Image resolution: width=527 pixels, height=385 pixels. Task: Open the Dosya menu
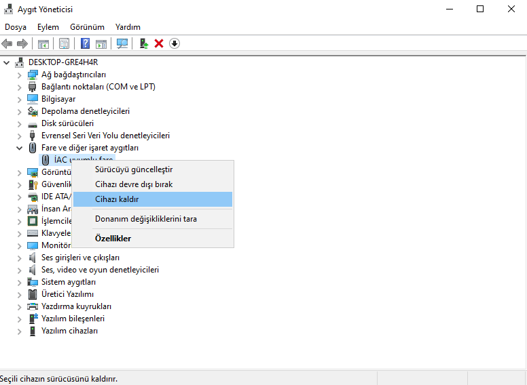(x=16, y=27)
